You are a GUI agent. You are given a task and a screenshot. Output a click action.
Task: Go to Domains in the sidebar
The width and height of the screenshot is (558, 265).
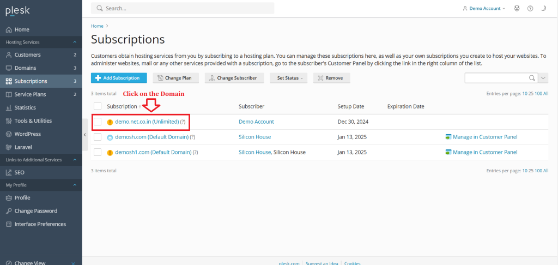pos(41,68)
